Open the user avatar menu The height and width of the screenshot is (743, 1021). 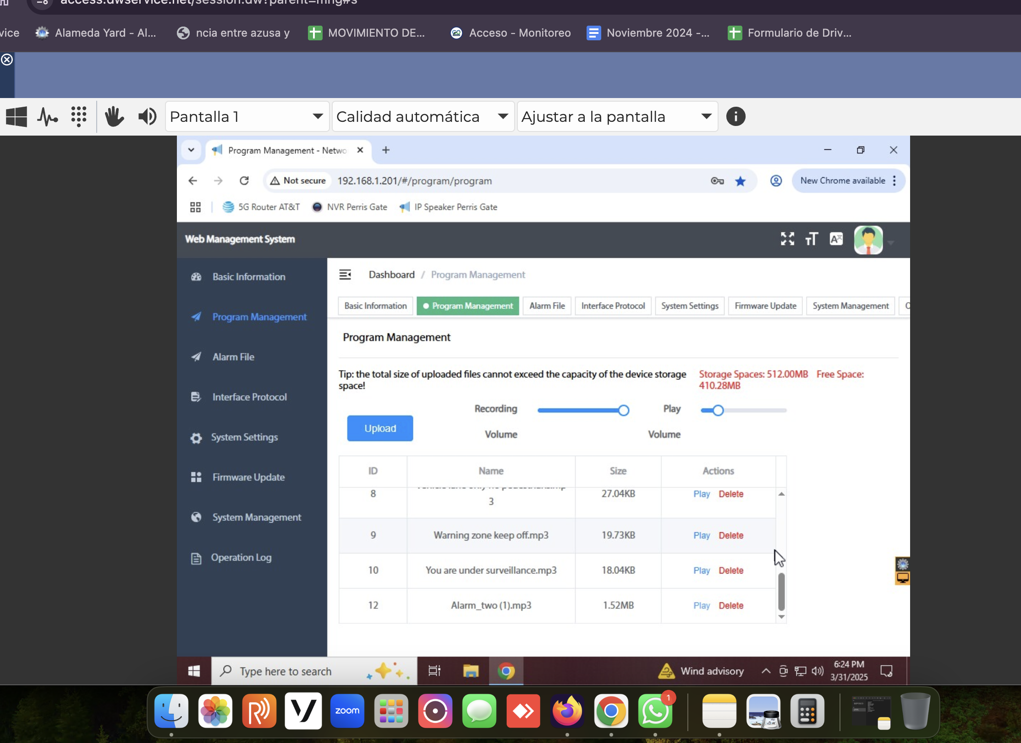tap(868, 240)
